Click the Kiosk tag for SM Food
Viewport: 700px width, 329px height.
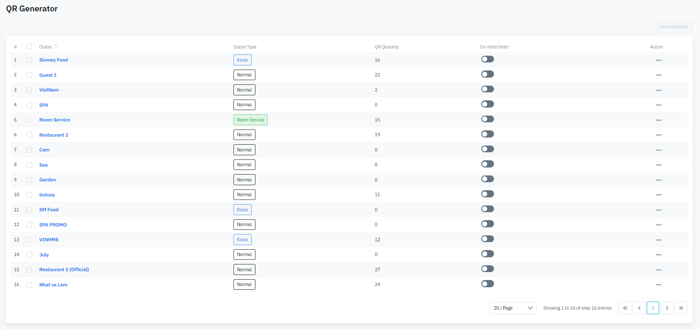point(242,210)
